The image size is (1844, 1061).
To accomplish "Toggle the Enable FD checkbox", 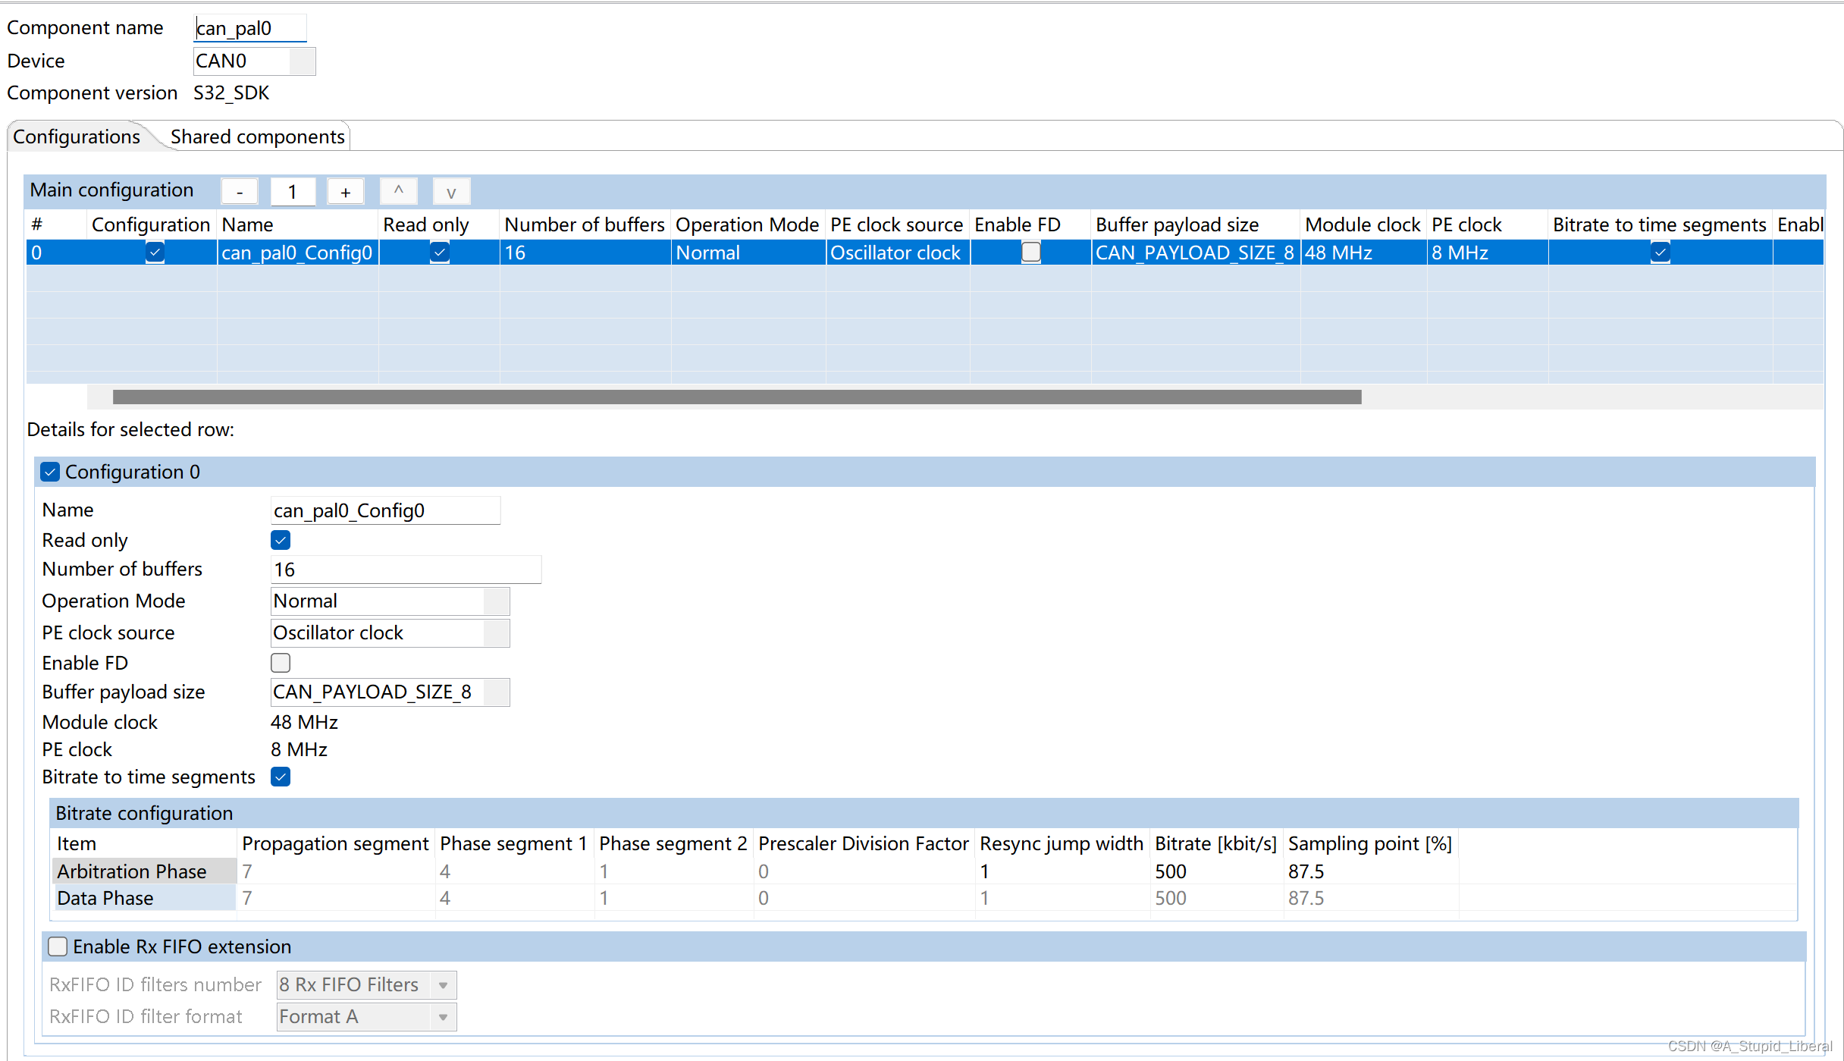I will coord(278,661).
